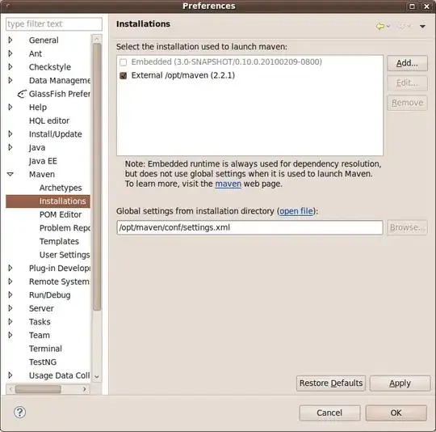Click the back navigation arrow icon
The width and height of the screenshot is (436, 432).
point(380,26)
